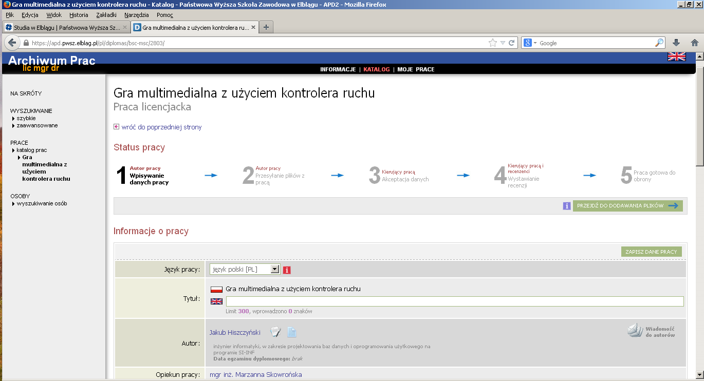
Task: Open the zaawansowane search link
Action: pyautogui.click(x=37, y=125)
